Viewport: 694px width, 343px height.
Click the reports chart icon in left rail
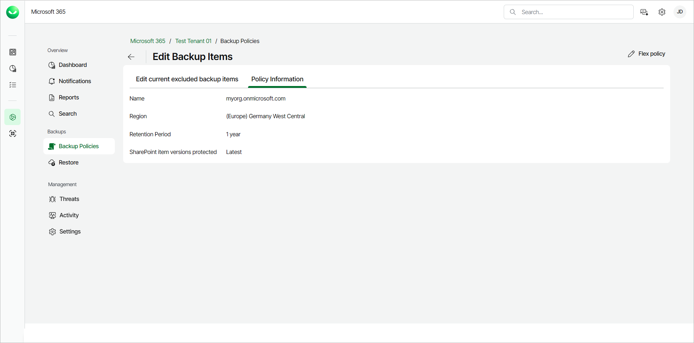pyautogui.click(x=13, y=69)
